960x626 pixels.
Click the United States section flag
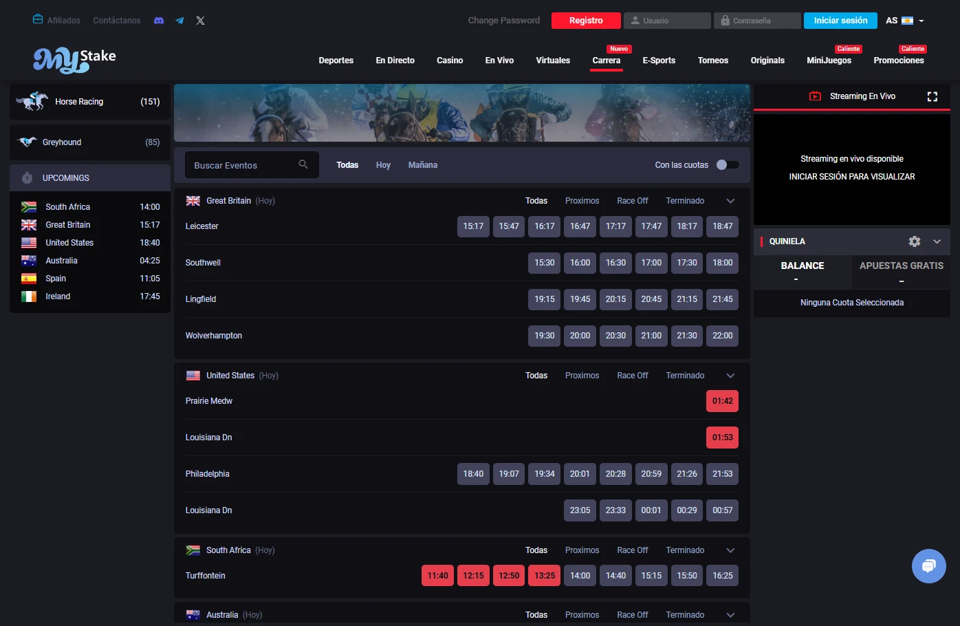click(193, 376)
